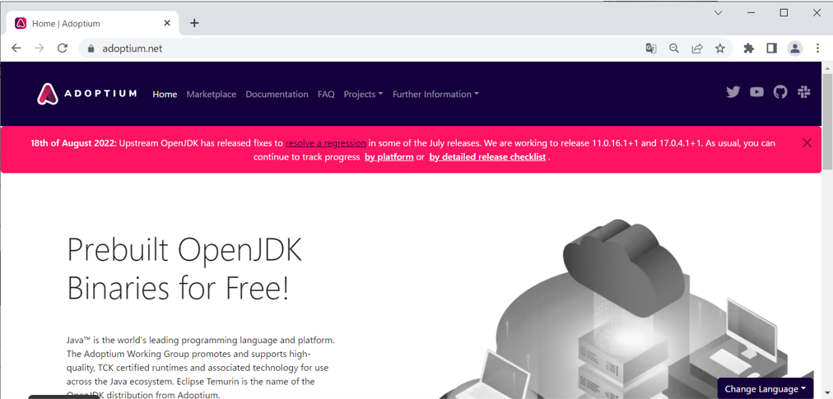Open the tab search chevron
This screenshot has height=399, width=833.
tap(719, 12)
